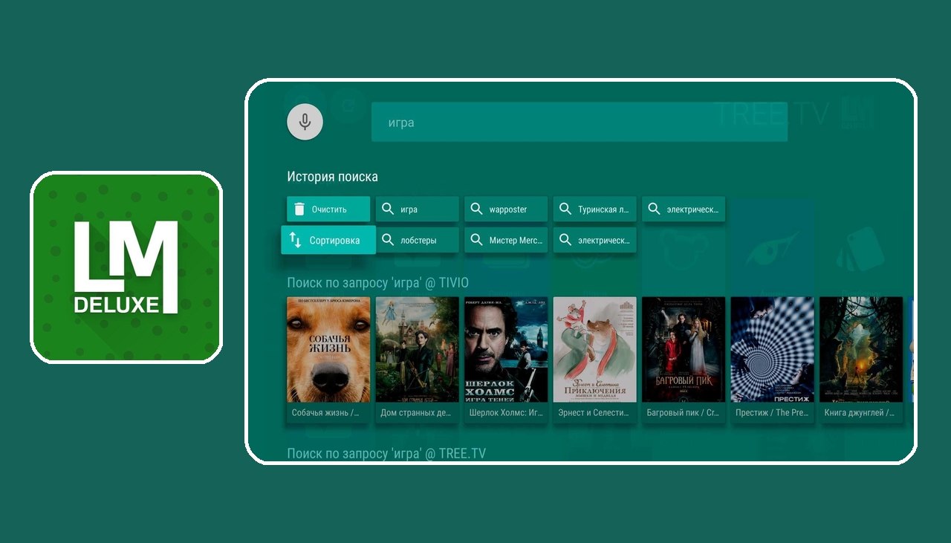Clear search history with Очистить button
Image resolution: width=951 pixels, height=543 pixels.
328,209
